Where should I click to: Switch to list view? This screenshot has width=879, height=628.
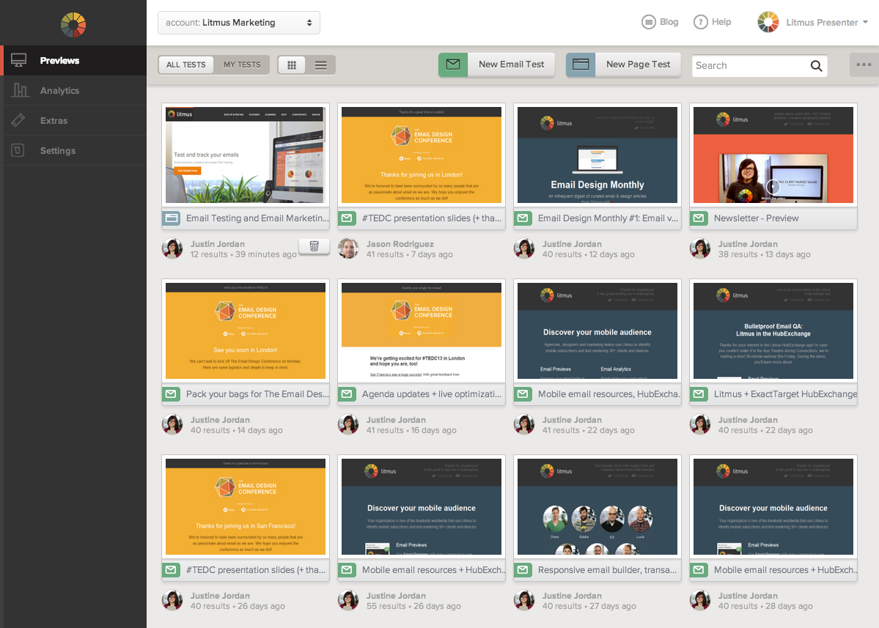[320, 65]
